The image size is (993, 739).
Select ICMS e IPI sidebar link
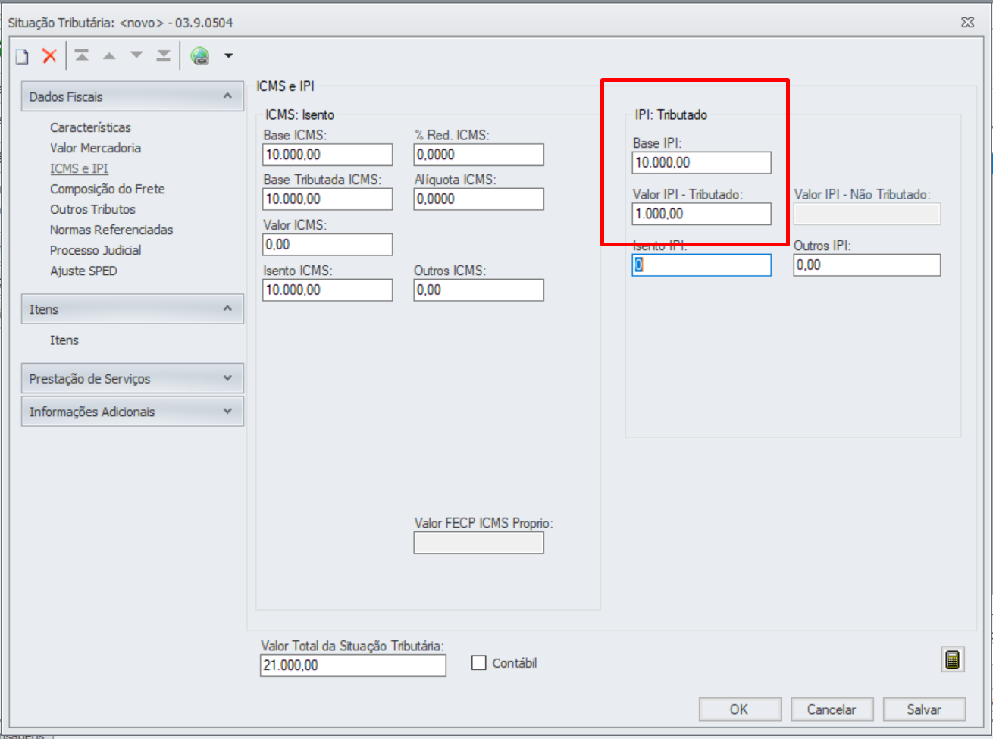pos(79,168)
